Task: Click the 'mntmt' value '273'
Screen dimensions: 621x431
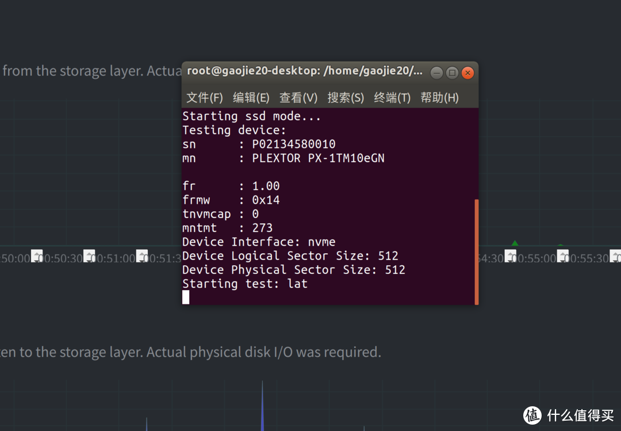Action: coord(262,228)
